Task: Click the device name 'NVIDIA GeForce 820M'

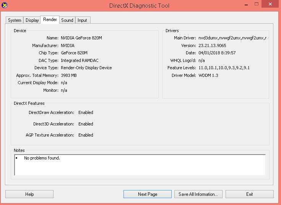Action: [x=81, y=38]
